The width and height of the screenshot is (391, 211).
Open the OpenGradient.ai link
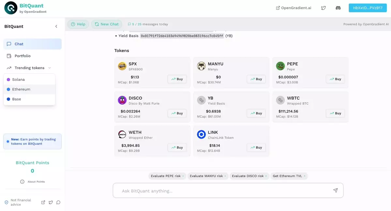293,8
